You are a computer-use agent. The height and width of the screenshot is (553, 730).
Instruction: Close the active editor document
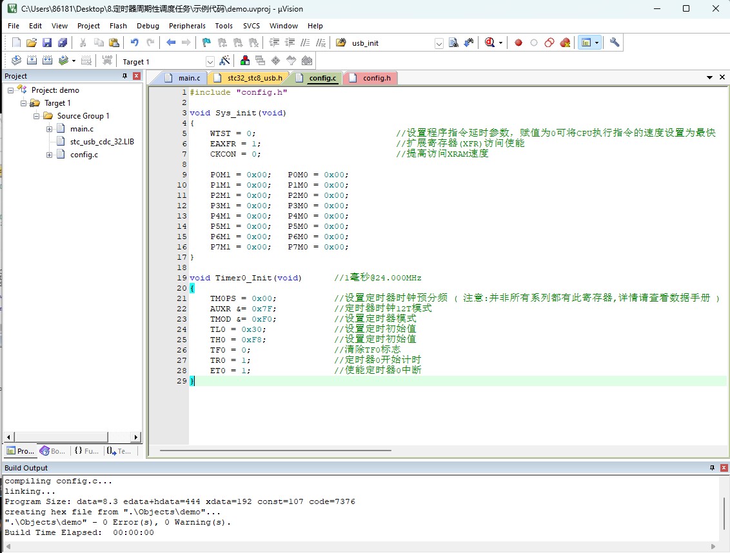[x=722, y=77]
